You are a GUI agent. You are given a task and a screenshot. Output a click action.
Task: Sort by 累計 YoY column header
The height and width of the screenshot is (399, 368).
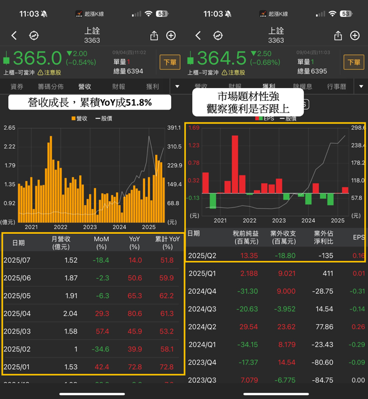click(167, 243)
